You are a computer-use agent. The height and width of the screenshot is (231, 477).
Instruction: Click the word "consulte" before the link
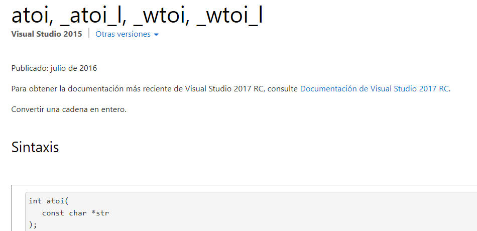point(283,89)
